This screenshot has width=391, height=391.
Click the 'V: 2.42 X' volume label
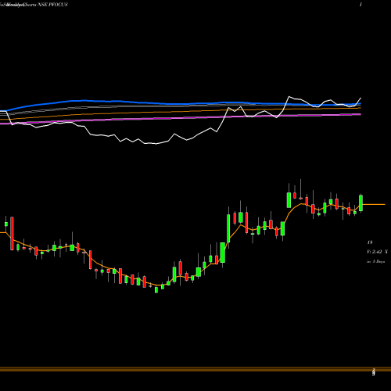(377, 252)
